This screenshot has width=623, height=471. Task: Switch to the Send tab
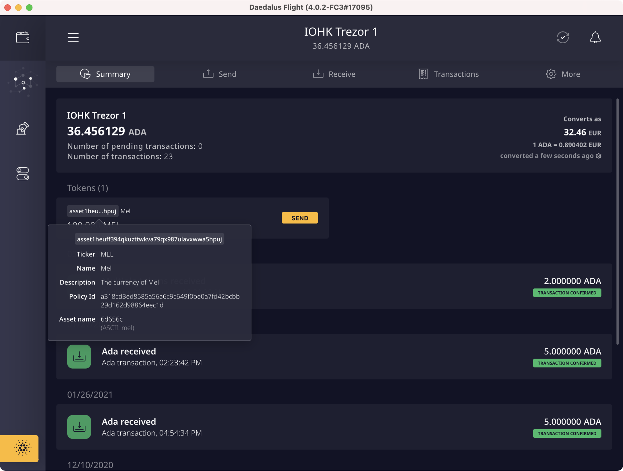coord(219,74)
